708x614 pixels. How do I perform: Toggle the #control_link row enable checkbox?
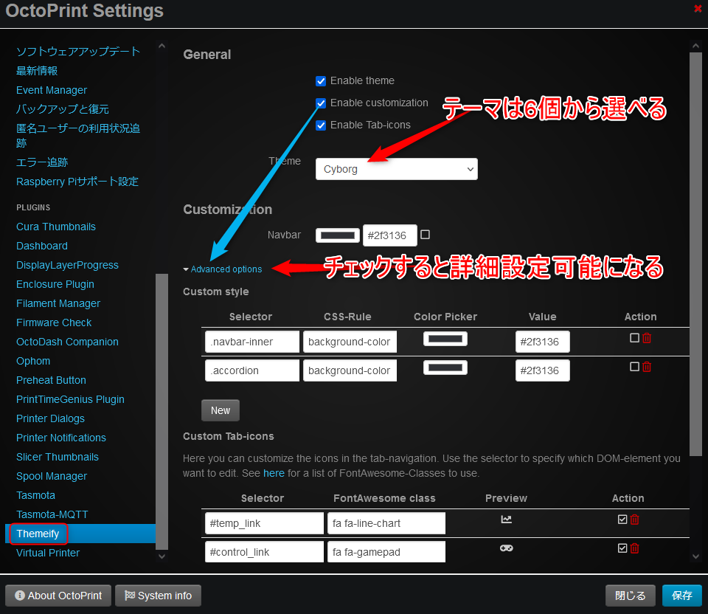coord(622,548)
